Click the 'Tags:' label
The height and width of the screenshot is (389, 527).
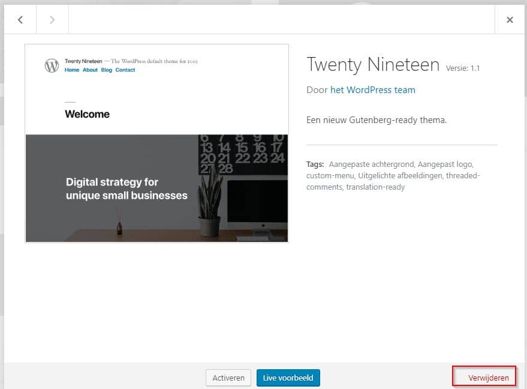point(315,164)
